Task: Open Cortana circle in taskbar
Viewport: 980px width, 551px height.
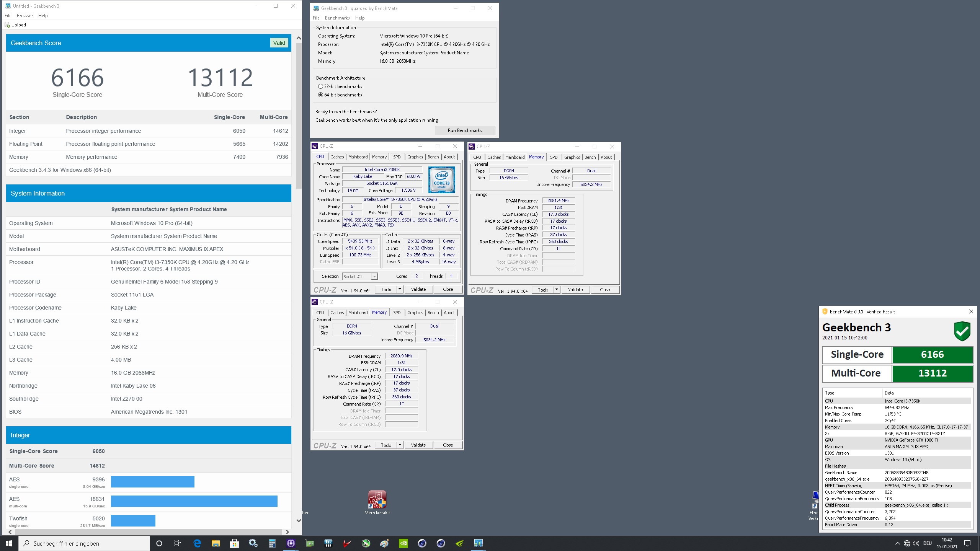Action: (x=159, y=543)
